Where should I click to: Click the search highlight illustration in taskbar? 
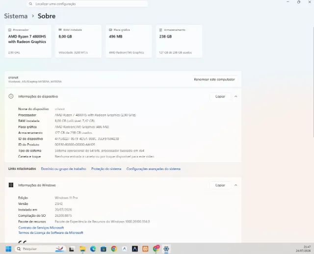pos(60,249)
